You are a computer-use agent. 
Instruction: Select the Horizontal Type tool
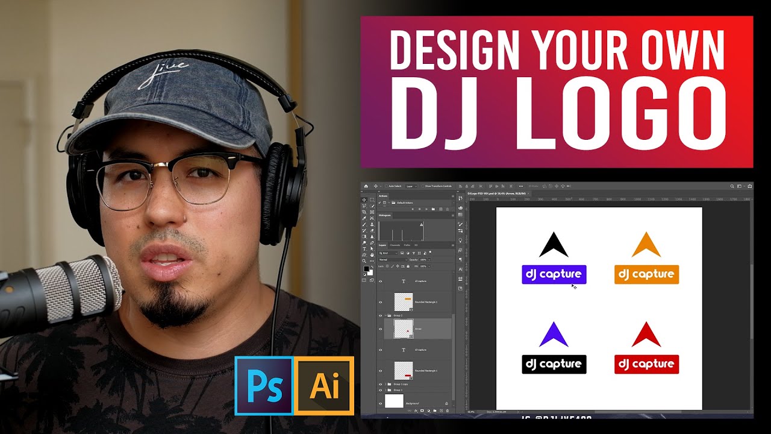(x=364, y=249)
